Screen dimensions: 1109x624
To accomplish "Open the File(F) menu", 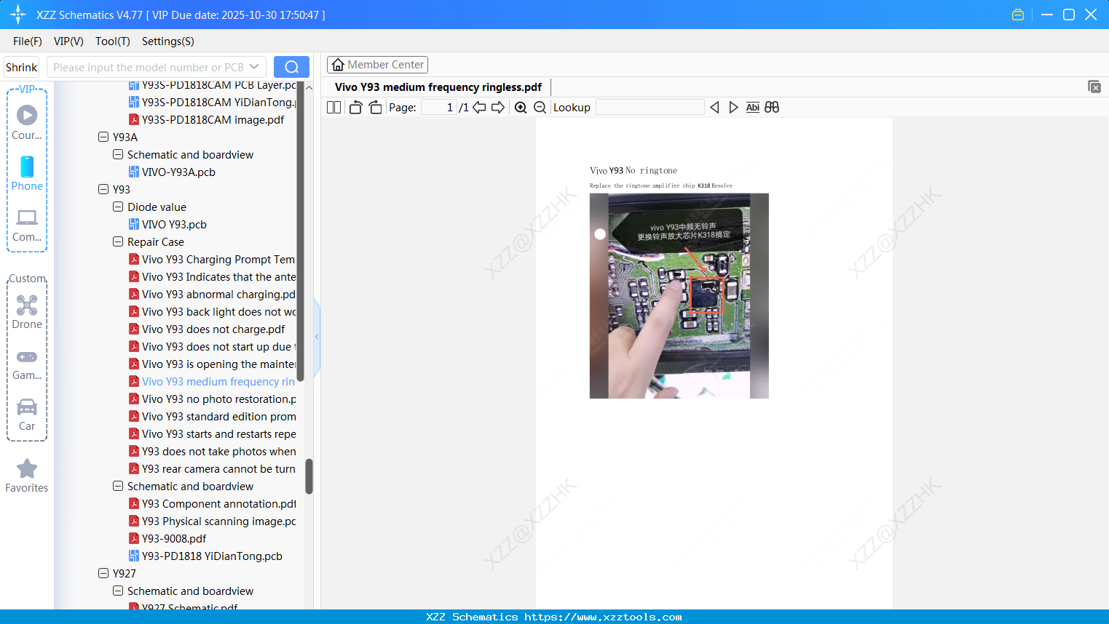I will point(28,41).
